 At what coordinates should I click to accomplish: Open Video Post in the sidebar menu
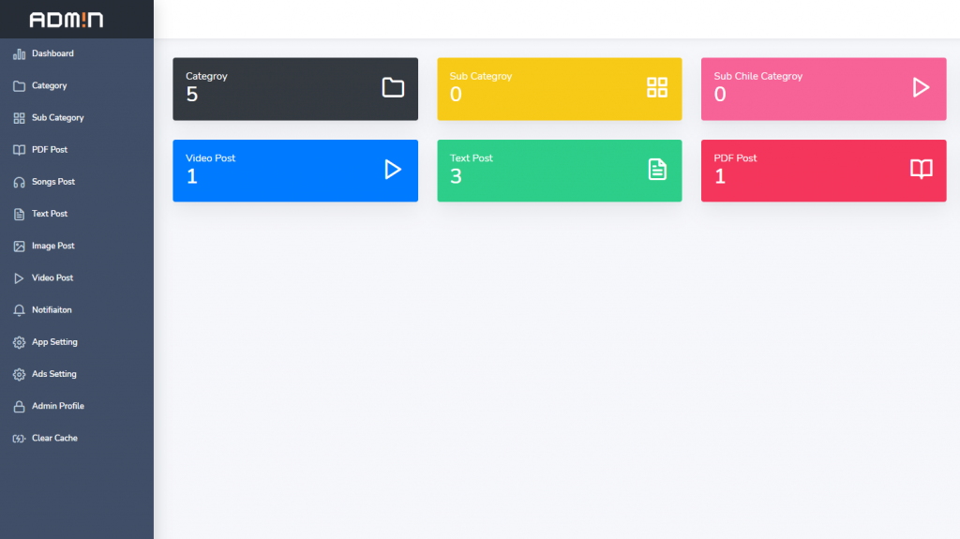pos(52,278)
